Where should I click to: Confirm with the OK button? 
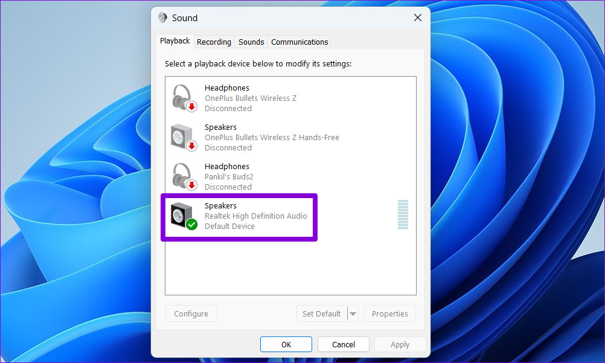(286, 344)
